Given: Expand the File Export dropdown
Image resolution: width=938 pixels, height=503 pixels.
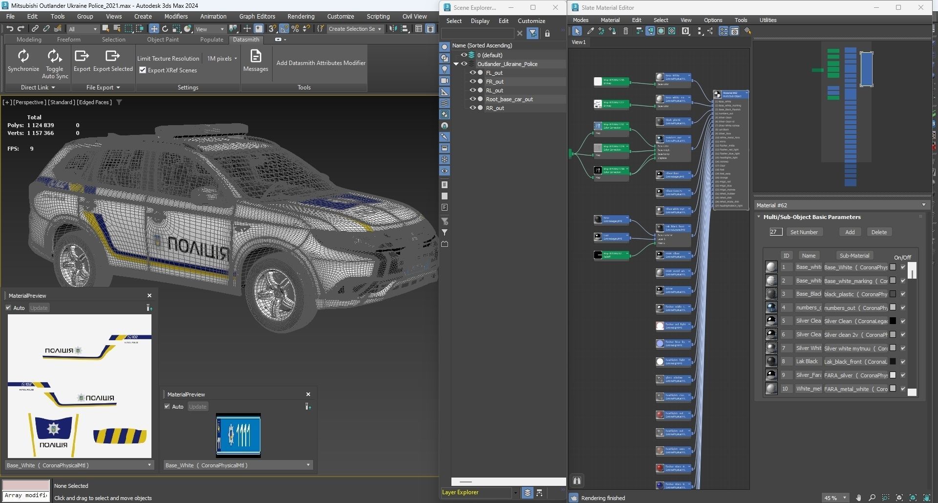Looking at the screenshot, I should click(x=103, y=87).
